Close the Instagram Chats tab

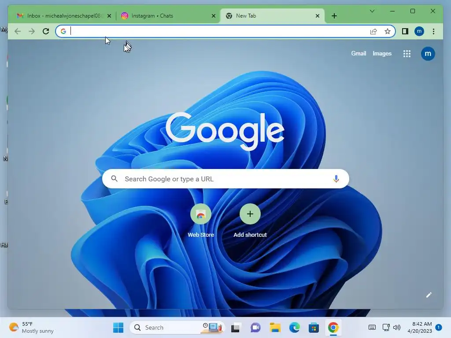(x=214, y=16)
